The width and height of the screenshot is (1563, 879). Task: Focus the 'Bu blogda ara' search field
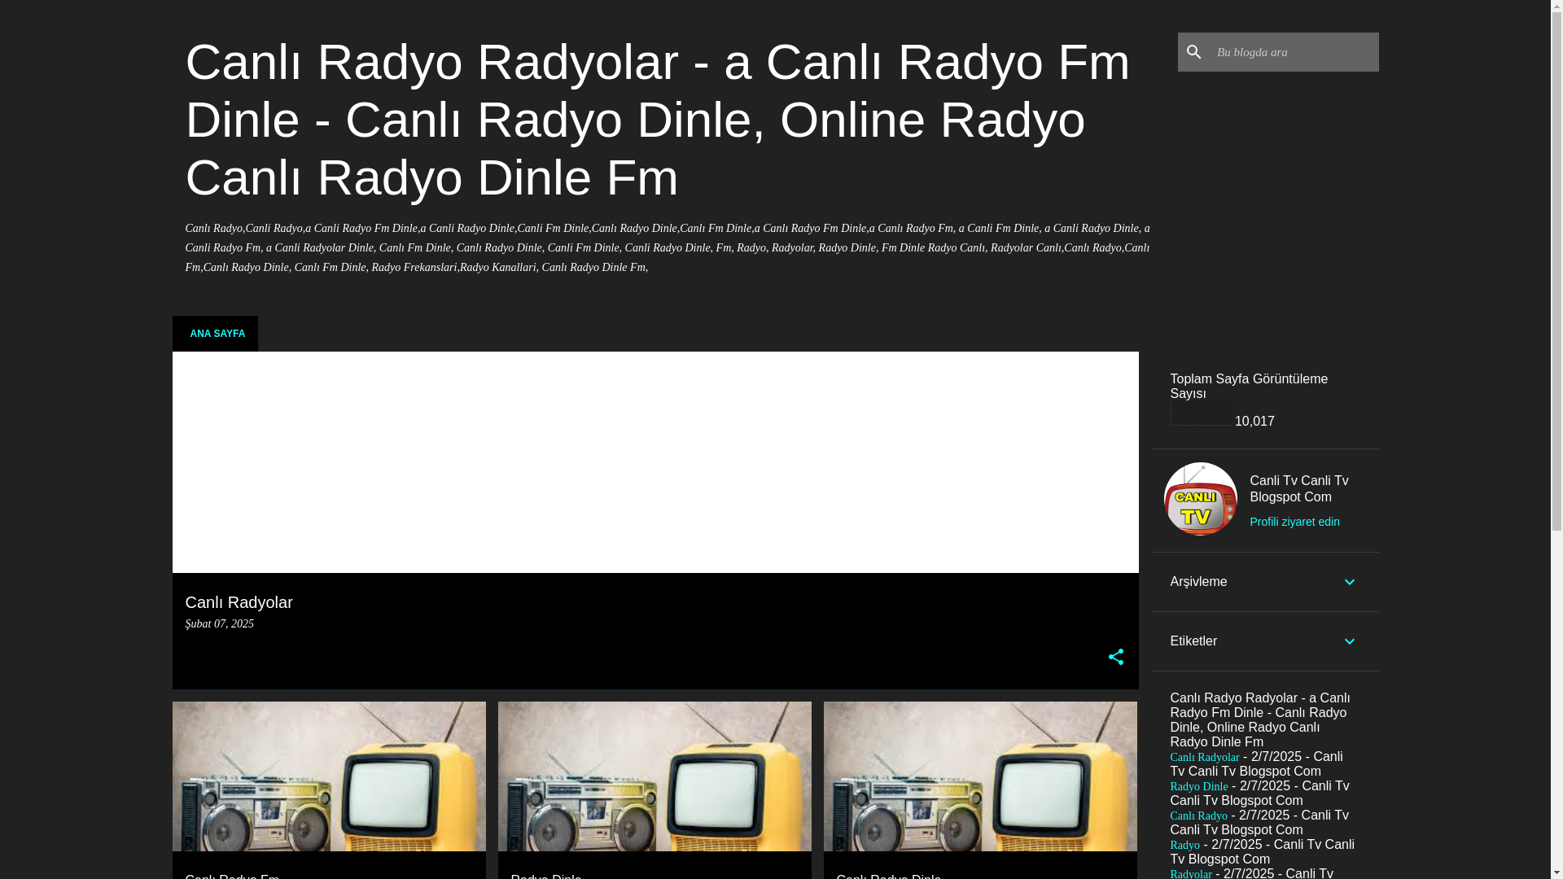1294,52
